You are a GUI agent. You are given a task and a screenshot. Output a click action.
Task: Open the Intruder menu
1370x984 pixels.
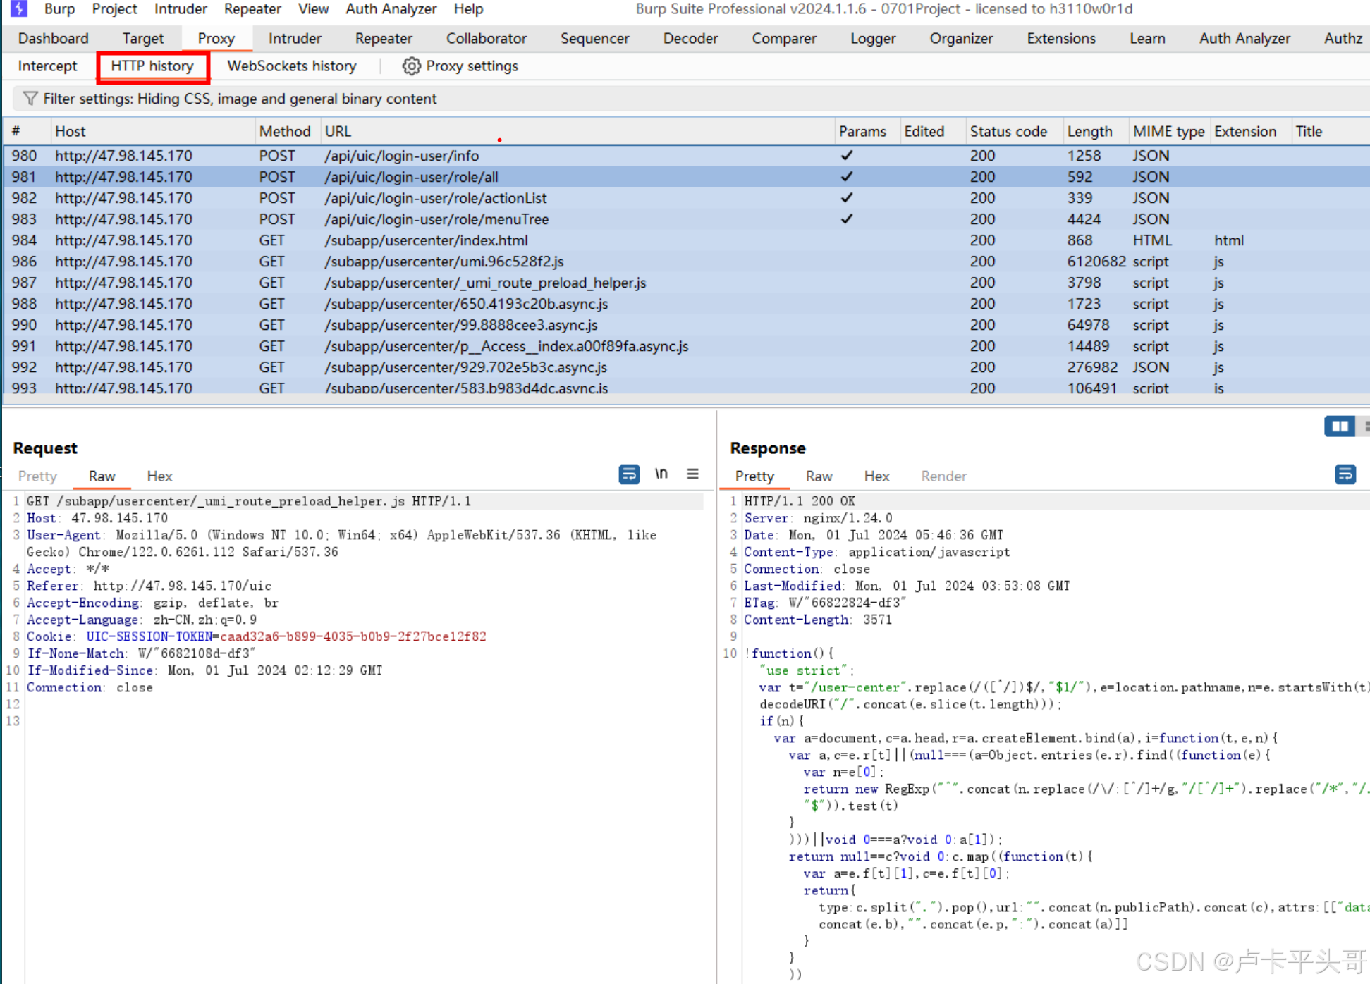181,9
